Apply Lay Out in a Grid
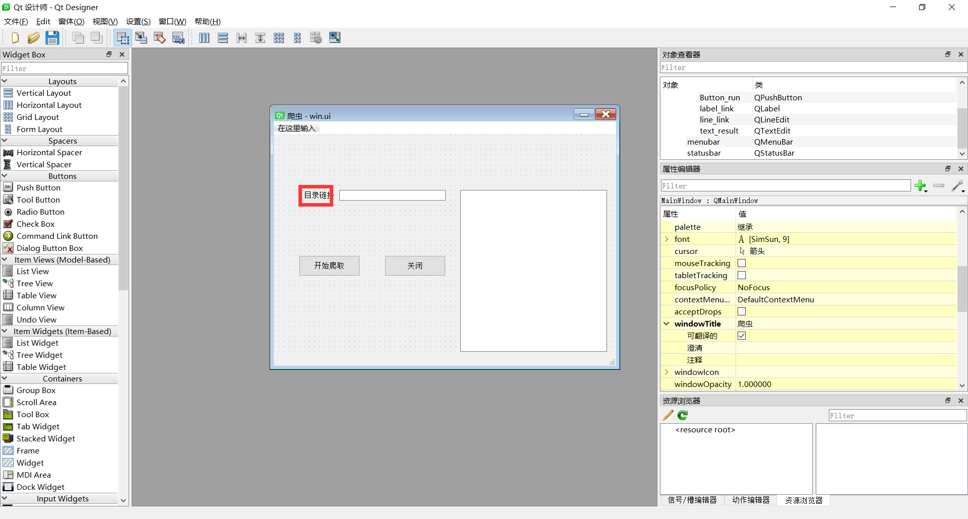The width and height of the screenshot is (968, 519). (279, 38)
